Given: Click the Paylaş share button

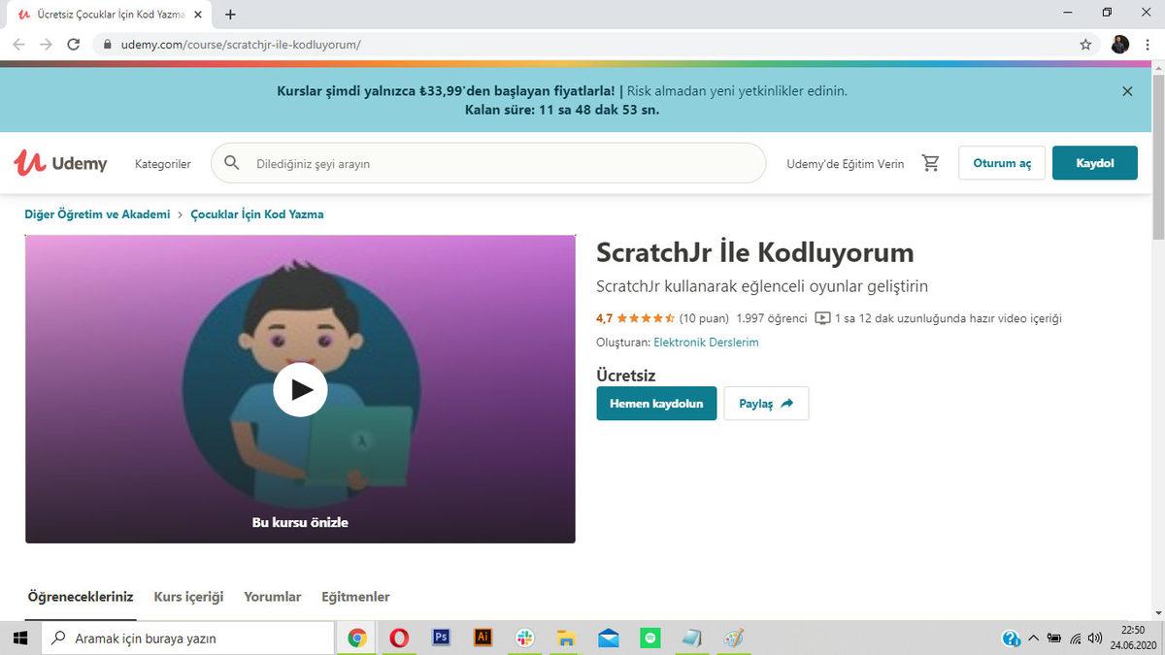Looking at the screenshot, I should point(766,404).
